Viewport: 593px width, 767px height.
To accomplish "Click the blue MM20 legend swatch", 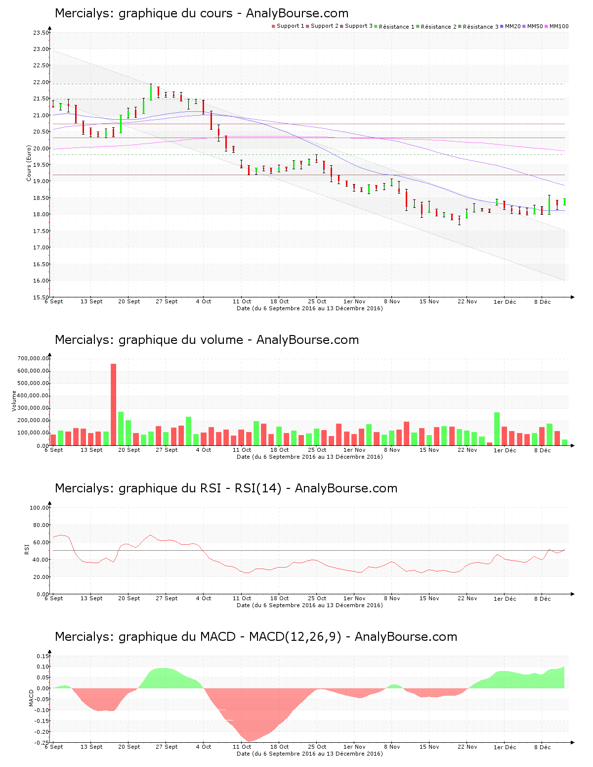I will [502, 26].
